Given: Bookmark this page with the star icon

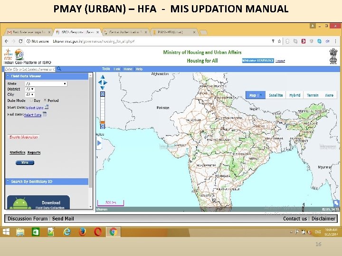Looking at the screenshot, I should (279, 41).
